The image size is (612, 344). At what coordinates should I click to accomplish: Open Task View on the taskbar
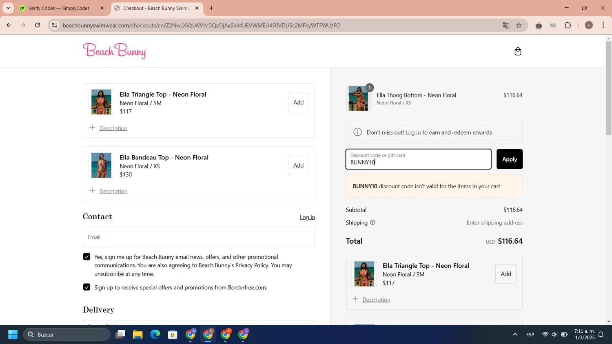[120, 335]
